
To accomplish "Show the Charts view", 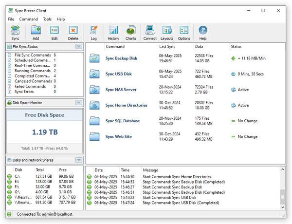I will click(x=131, y=33).
